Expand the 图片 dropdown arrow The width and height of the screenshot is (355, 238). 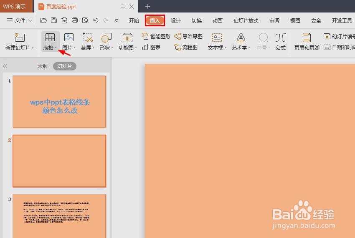coord(74,48)
